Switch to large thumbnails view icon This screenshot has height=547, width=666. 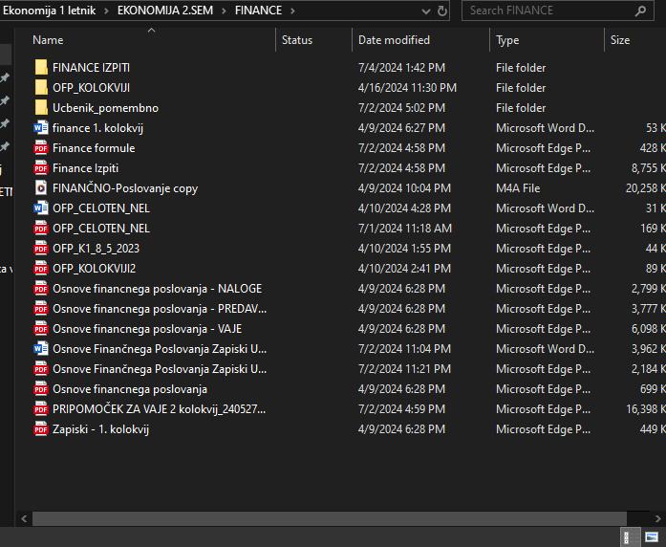point(652,537)
